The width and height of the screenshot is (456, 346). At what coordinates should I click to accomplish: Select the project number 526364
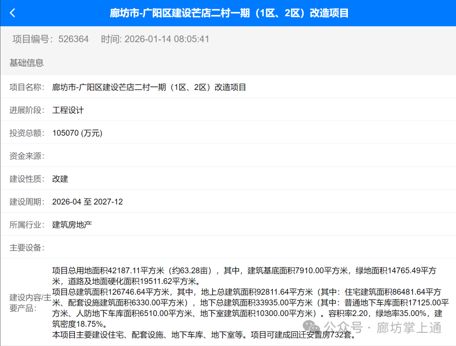pyautogui.click(x=73, y=39)
